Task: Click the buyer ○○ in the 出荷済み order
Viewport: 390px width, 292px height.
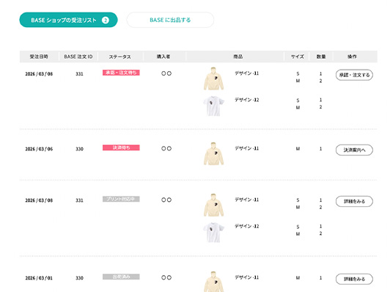Action: pos(166,277)
